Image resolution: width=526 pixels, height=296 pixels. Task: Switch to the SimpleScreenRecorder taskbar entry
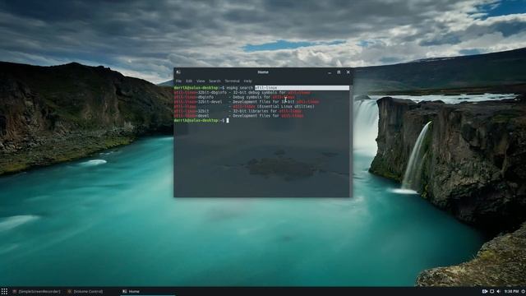36,291
